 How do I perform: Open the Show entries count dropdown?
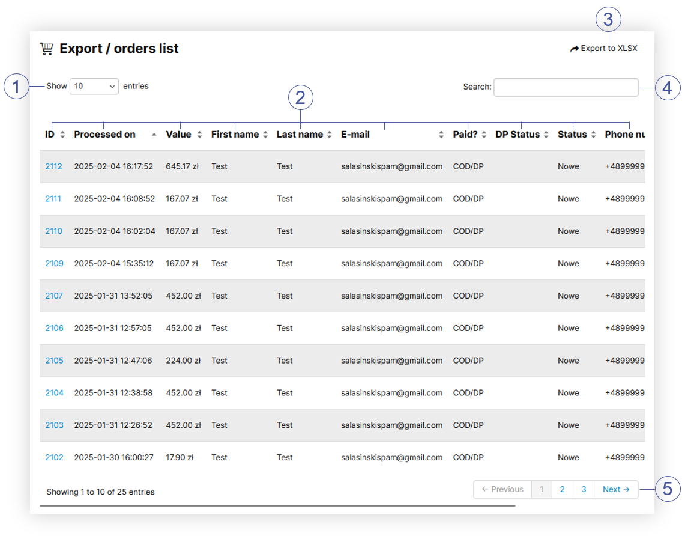click(x=94, y=87)
